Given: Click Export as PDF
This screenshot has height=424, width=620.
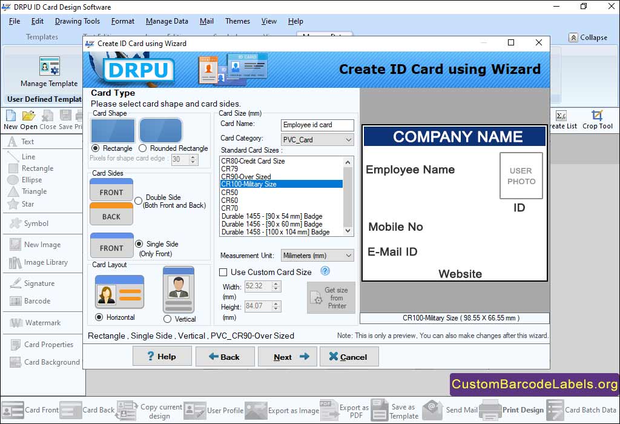Looking at the screenshot, I should pos(345,411).
